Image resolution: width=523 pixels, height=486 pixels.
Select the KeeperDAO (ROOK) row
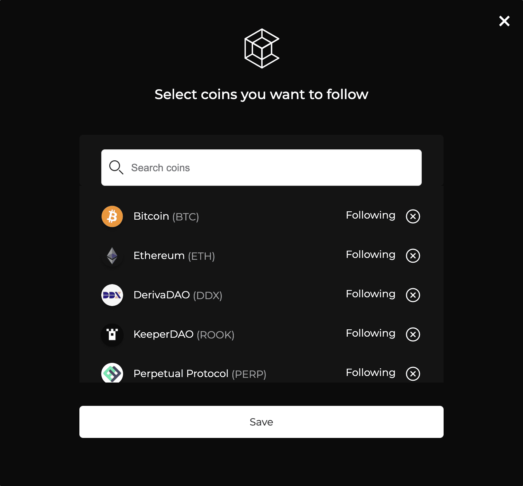coord(219,334)
